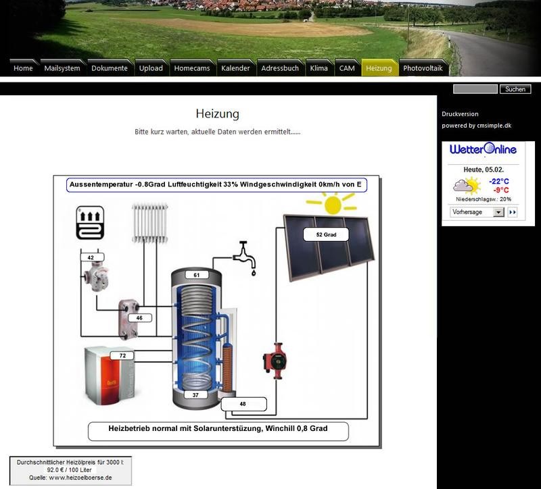Screen dimensions: 541x489
Task: Click the red circulation pump icon
Action: (x=275, y=361)
